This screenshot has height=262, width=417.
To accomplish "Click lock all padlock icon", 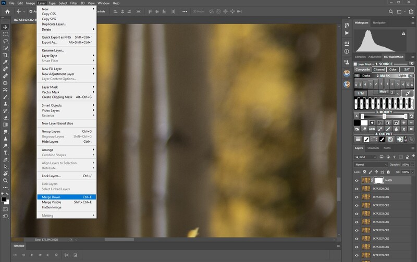I will point(388,172).
